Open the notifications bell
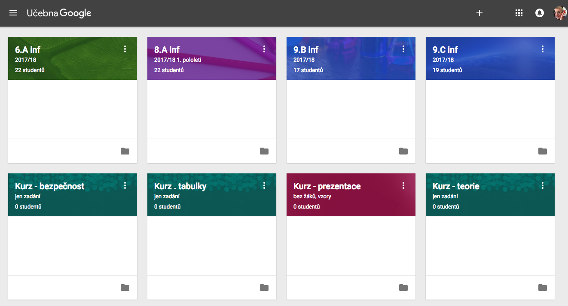 click(x=540, y=13)
